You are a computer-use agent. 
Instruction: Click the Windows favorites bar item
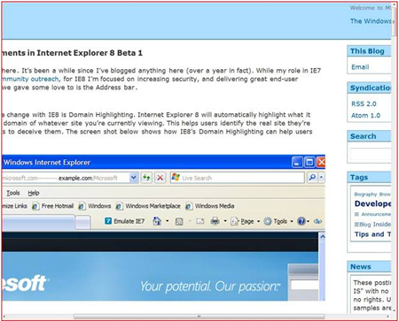click(x=95, y=206)
